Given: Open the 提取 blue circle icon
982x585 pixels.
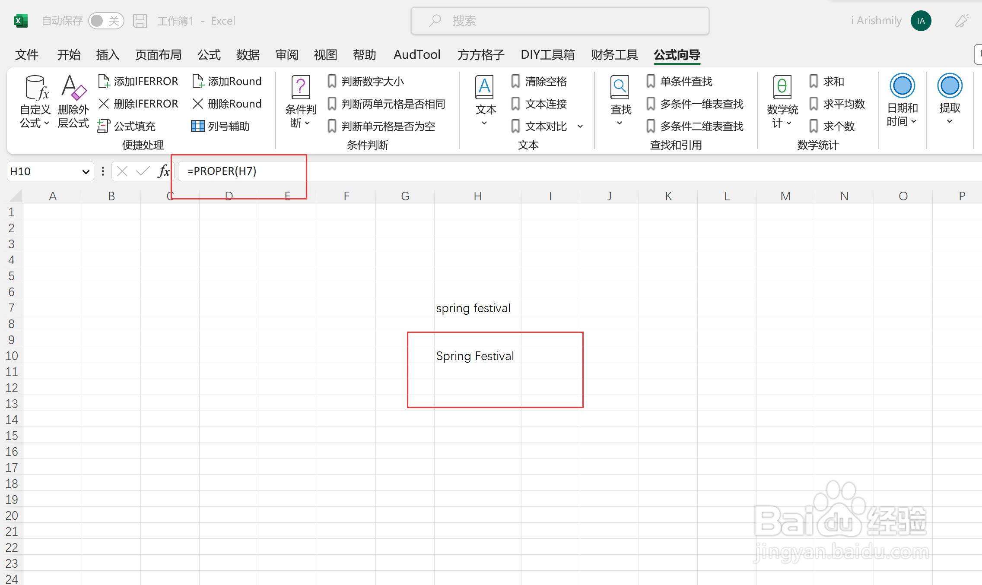Looking at the screenshot, I should (950, 85).
